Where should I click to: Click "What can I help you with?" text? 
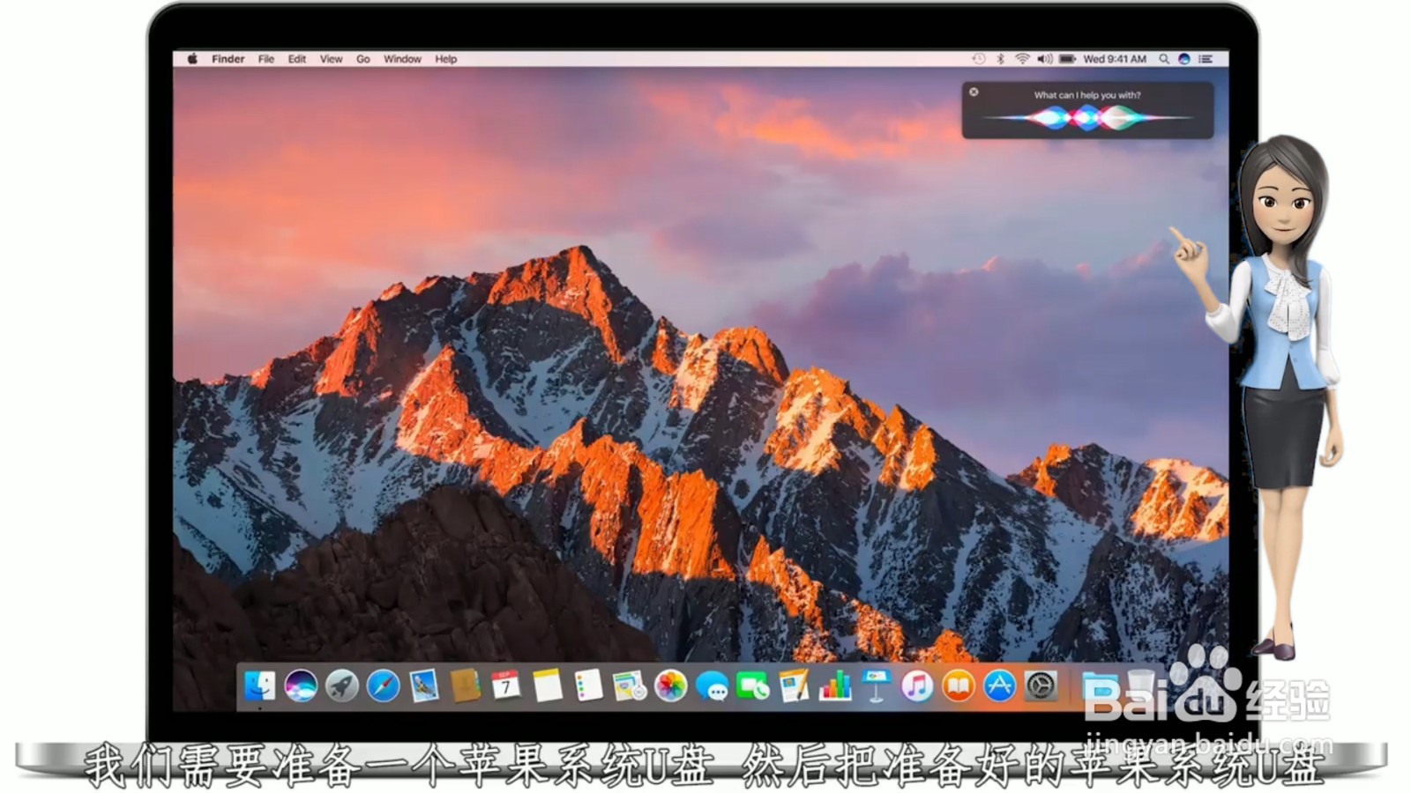click(x=1087, y=95)
